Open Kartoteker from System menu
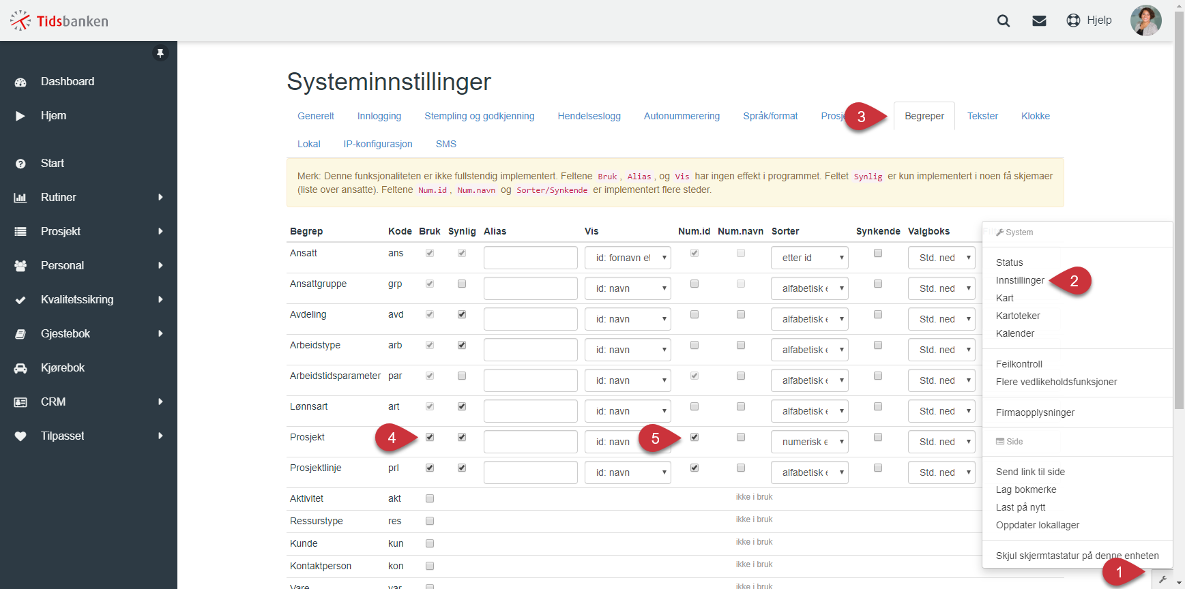1185x589 pixels. [x=1018, y=316]
